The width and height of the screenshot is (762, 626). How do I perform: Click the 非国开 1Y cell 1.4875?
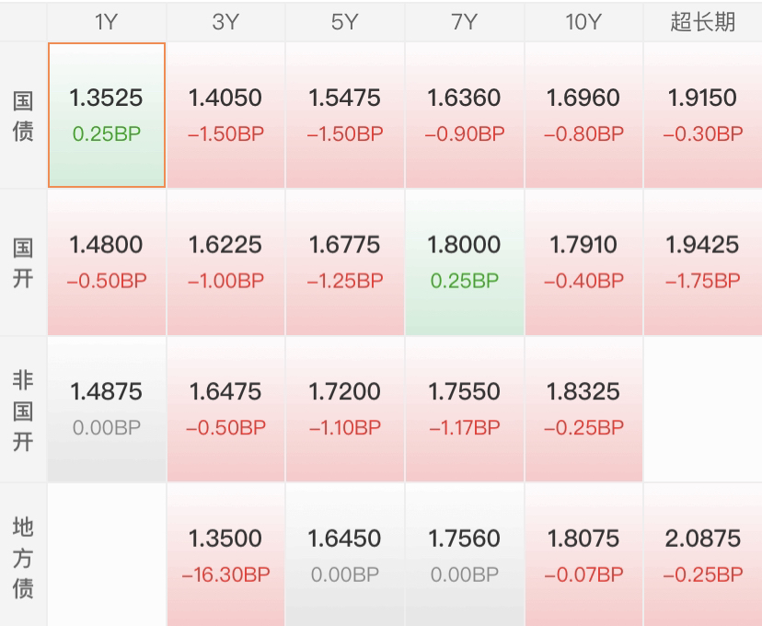(x=107, y=410)
